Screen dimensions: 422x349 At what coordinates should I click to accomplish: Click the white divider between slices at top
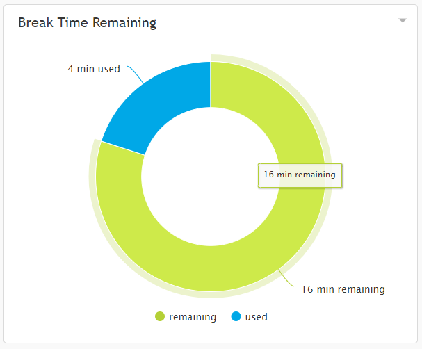(211, 85)
